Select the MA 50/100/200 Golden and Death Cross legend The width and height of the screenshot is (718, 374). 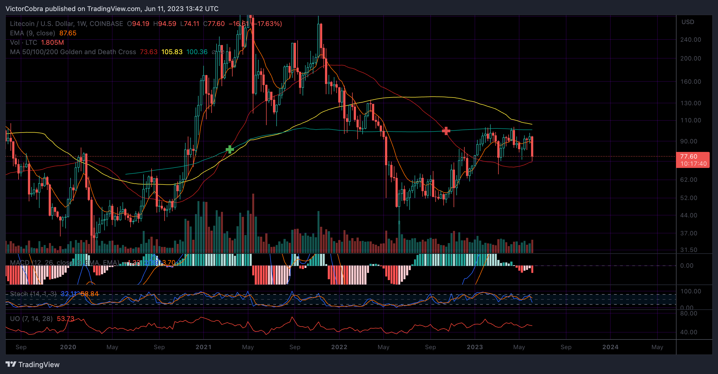click(73, 52)
